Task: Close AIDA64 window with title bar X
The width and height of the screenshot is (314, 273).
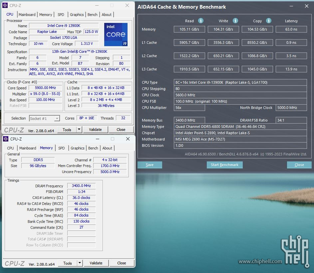Action: 307,6
